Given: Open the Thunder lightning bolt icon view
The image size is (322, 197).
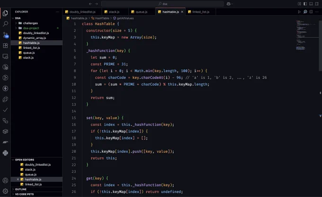Looking at the screenshot, I should [x=5, y=89].
